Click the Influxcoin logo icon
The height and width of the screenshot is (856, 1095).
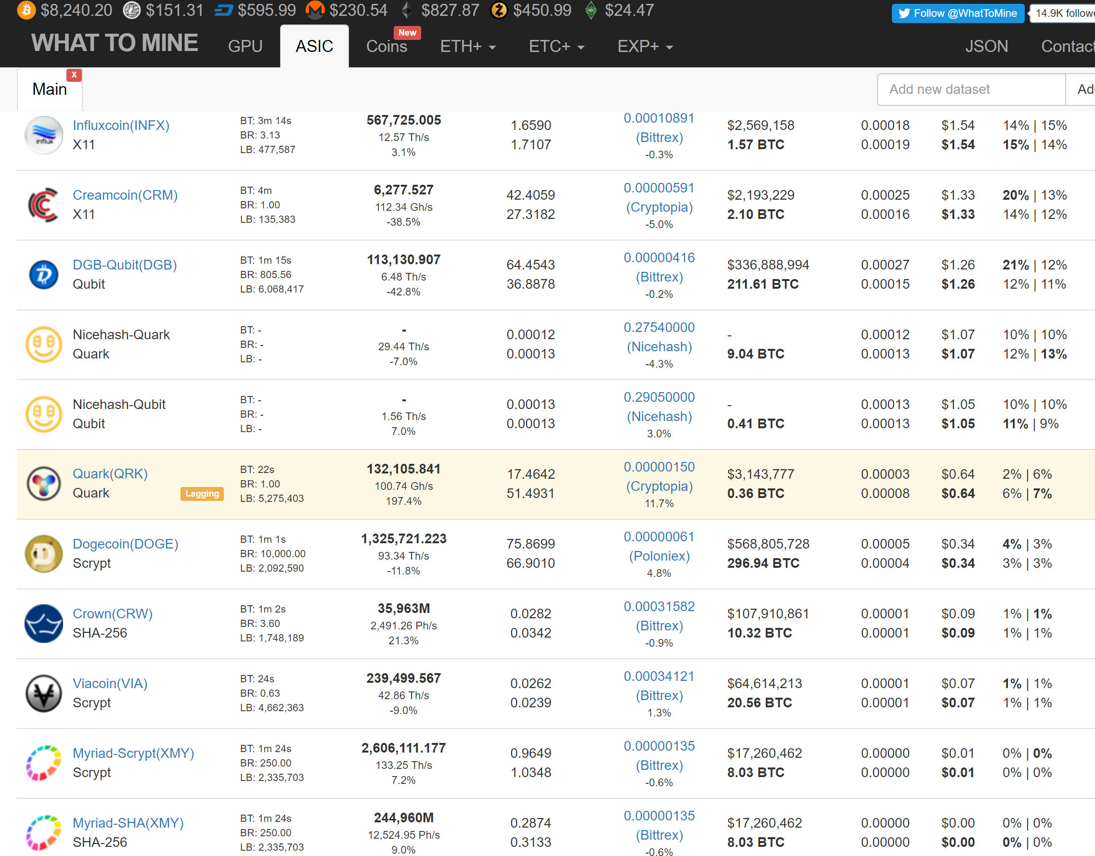click(44, 135)
